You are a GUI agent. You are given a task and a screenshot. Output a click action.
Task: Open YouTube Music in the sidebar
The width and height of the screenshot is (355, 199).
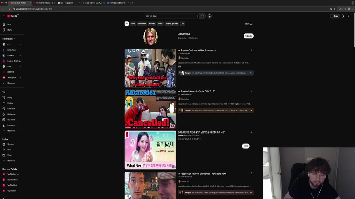point(12,185)
